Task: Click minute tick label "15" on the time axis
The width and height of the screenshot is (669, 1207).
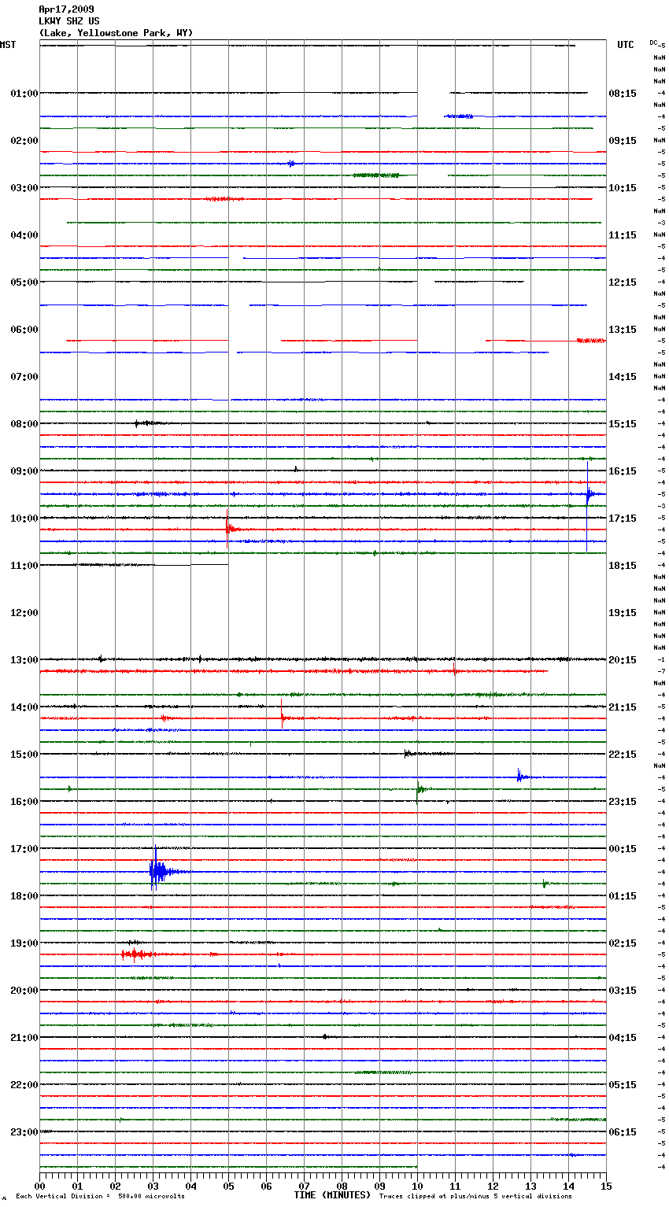Action: point(606,1187)
